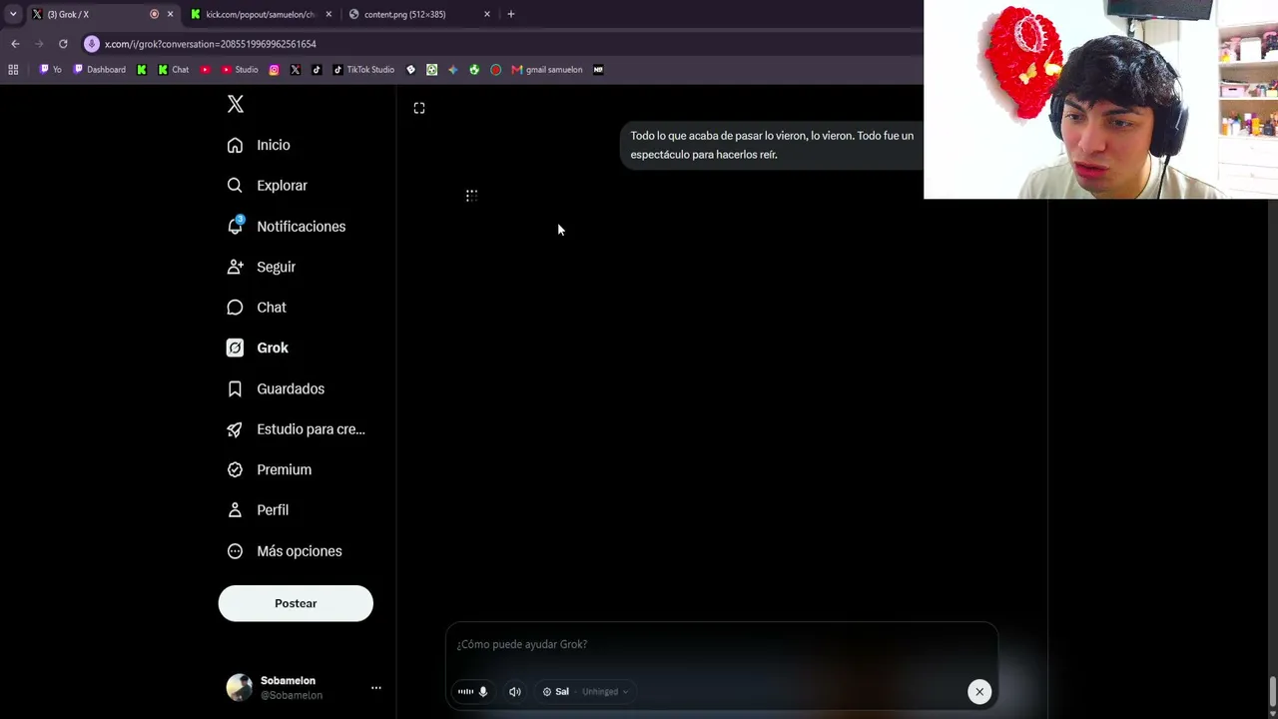Open Estudio para creadores

tap(296, 429)
